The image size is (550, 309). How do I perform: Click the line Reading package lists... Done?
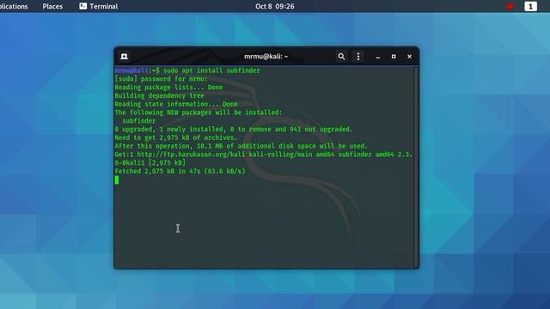(x=168, y=88)
